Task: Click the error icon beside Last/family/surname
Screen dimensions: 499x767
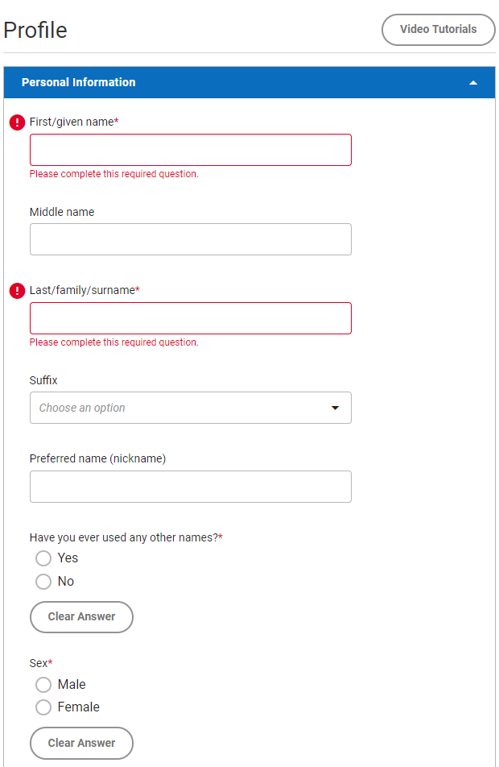Action: pyautogui.click(x=17, y=291)
